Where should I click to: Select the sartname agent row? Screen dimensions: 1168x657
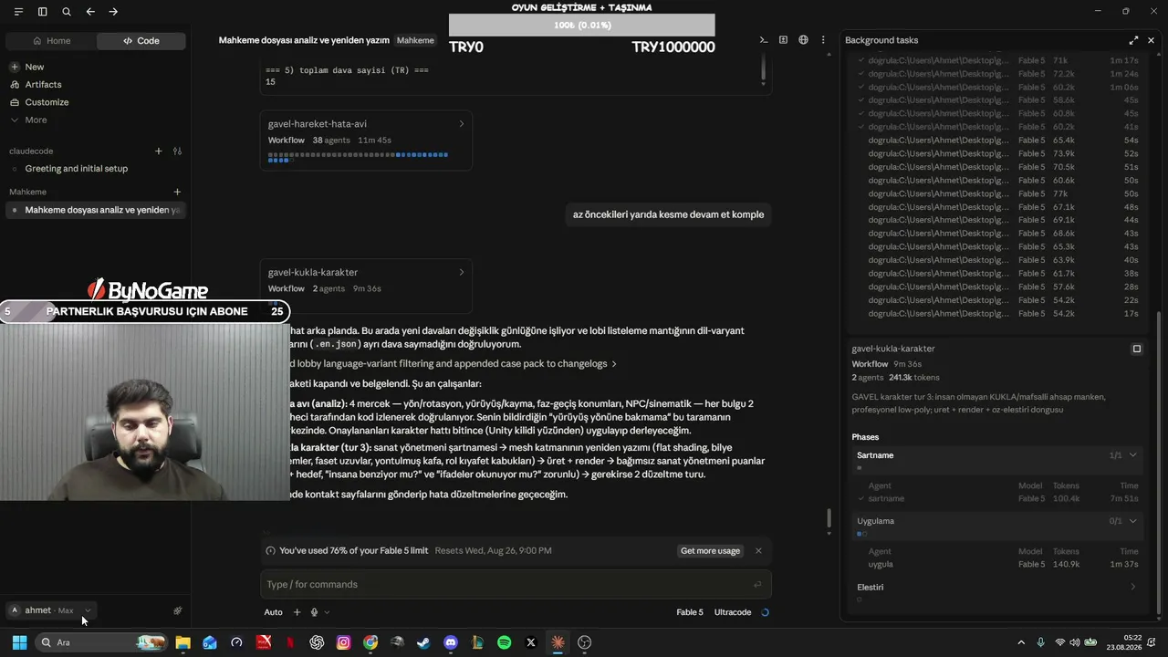pos(998,499)
